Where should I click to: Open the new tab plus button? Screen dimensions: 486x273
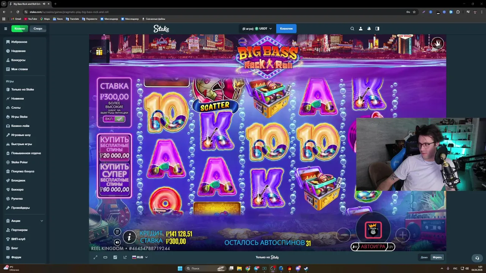coord(55,4)
